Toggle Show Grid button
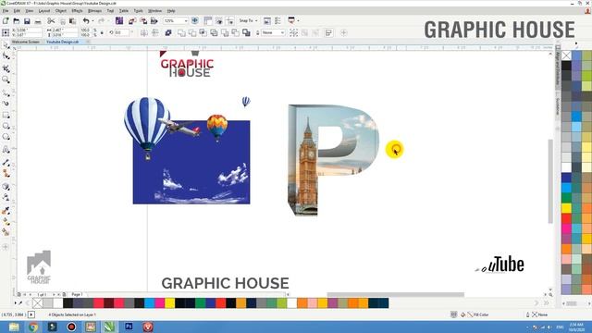The width and height of the screenshot is (592, 333). click(x=218, y=21)
